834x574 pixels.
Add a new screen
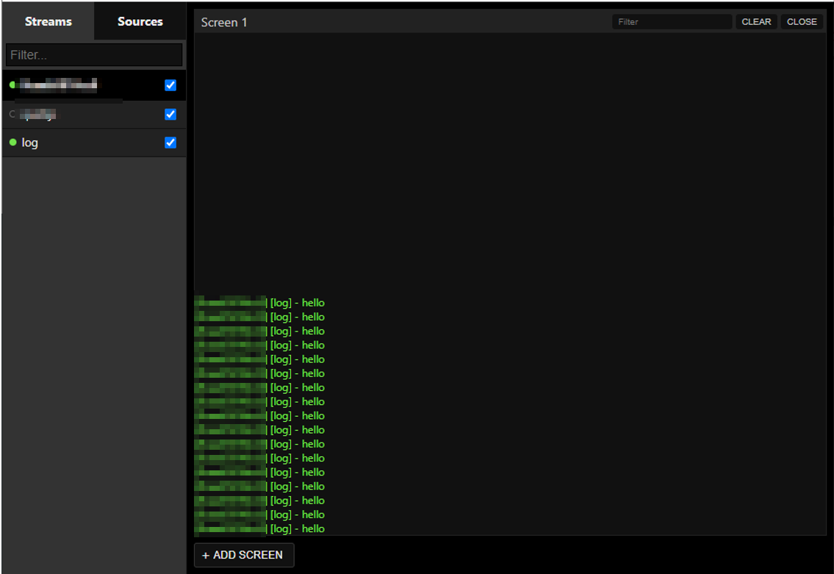[244, 555]
